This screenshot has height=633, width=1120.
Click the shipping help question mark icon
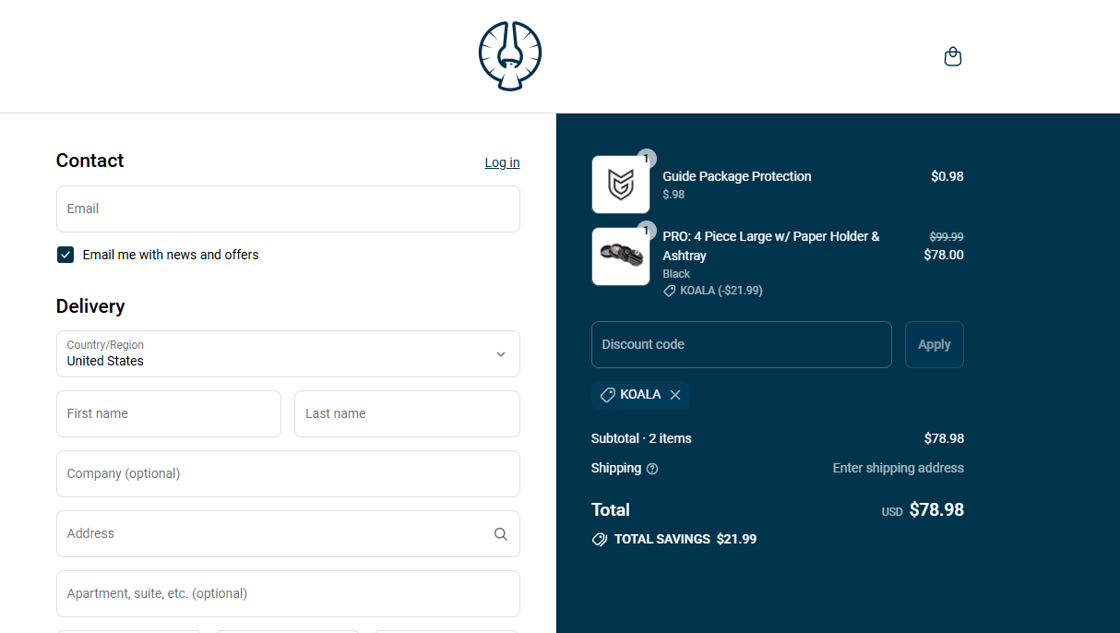[x=652, y=469]
